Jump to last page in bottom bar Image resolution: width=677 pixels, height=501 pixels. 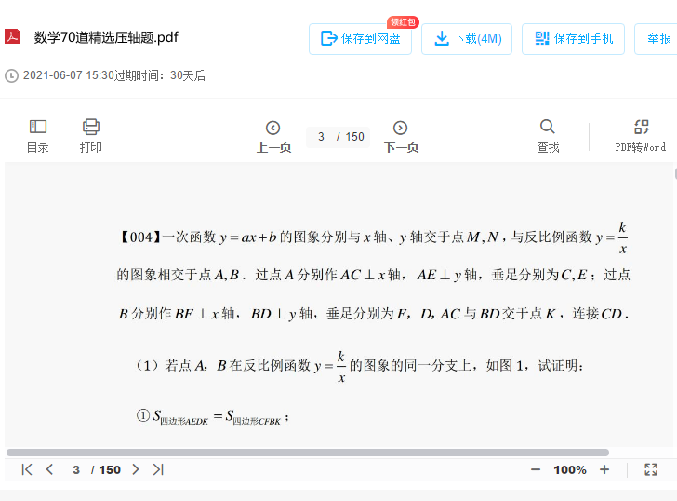[158, 469]
